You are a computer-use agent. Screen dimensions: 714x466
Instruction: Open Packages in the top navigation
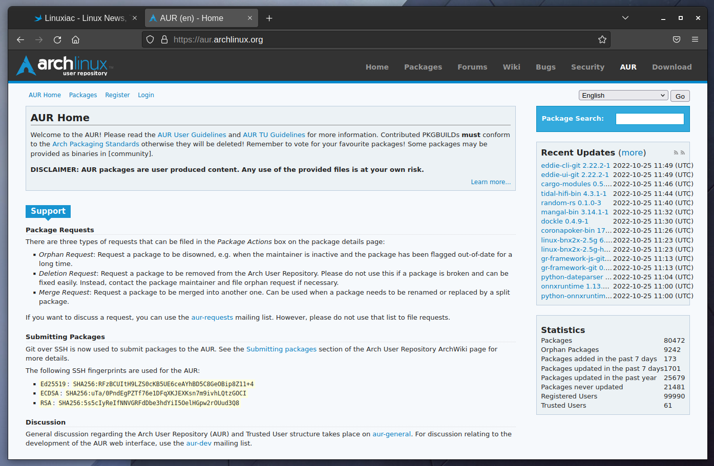click(423, 67)
